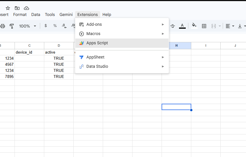Open the Gemini menu
Image resolution: width=246 pixels, height=157 pixels.
[x=66, y=14]
